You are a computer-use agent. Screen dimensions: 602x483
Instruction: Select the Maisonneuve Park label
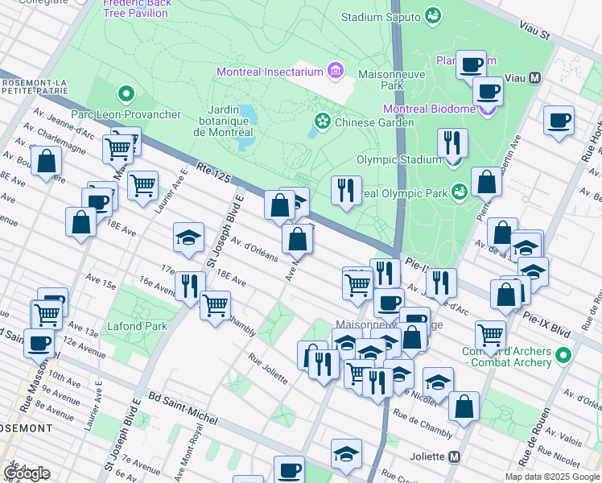[x=392, y=80]
